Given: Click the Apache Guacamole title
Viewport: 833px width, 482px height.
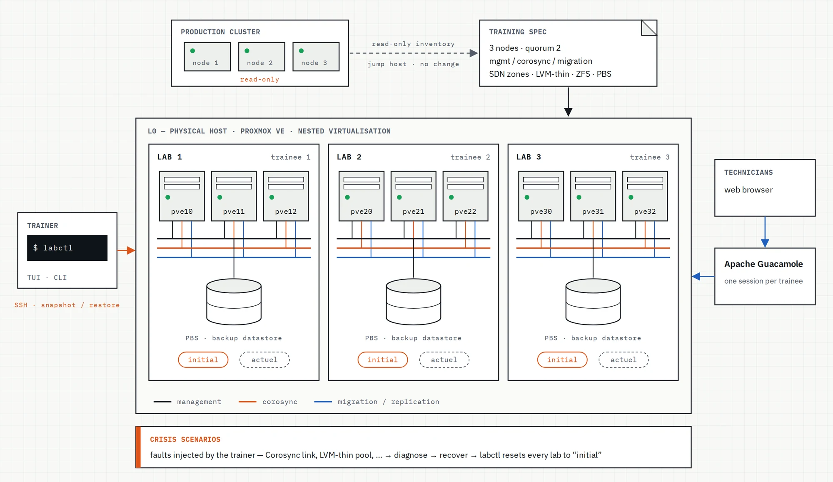Looking at the screenshot, I should click(763, 264).
